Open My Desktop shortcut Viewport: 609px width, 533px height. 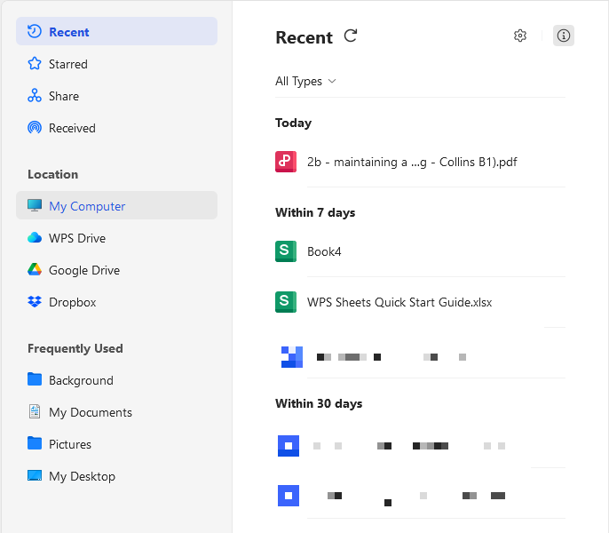click(82, 476)
